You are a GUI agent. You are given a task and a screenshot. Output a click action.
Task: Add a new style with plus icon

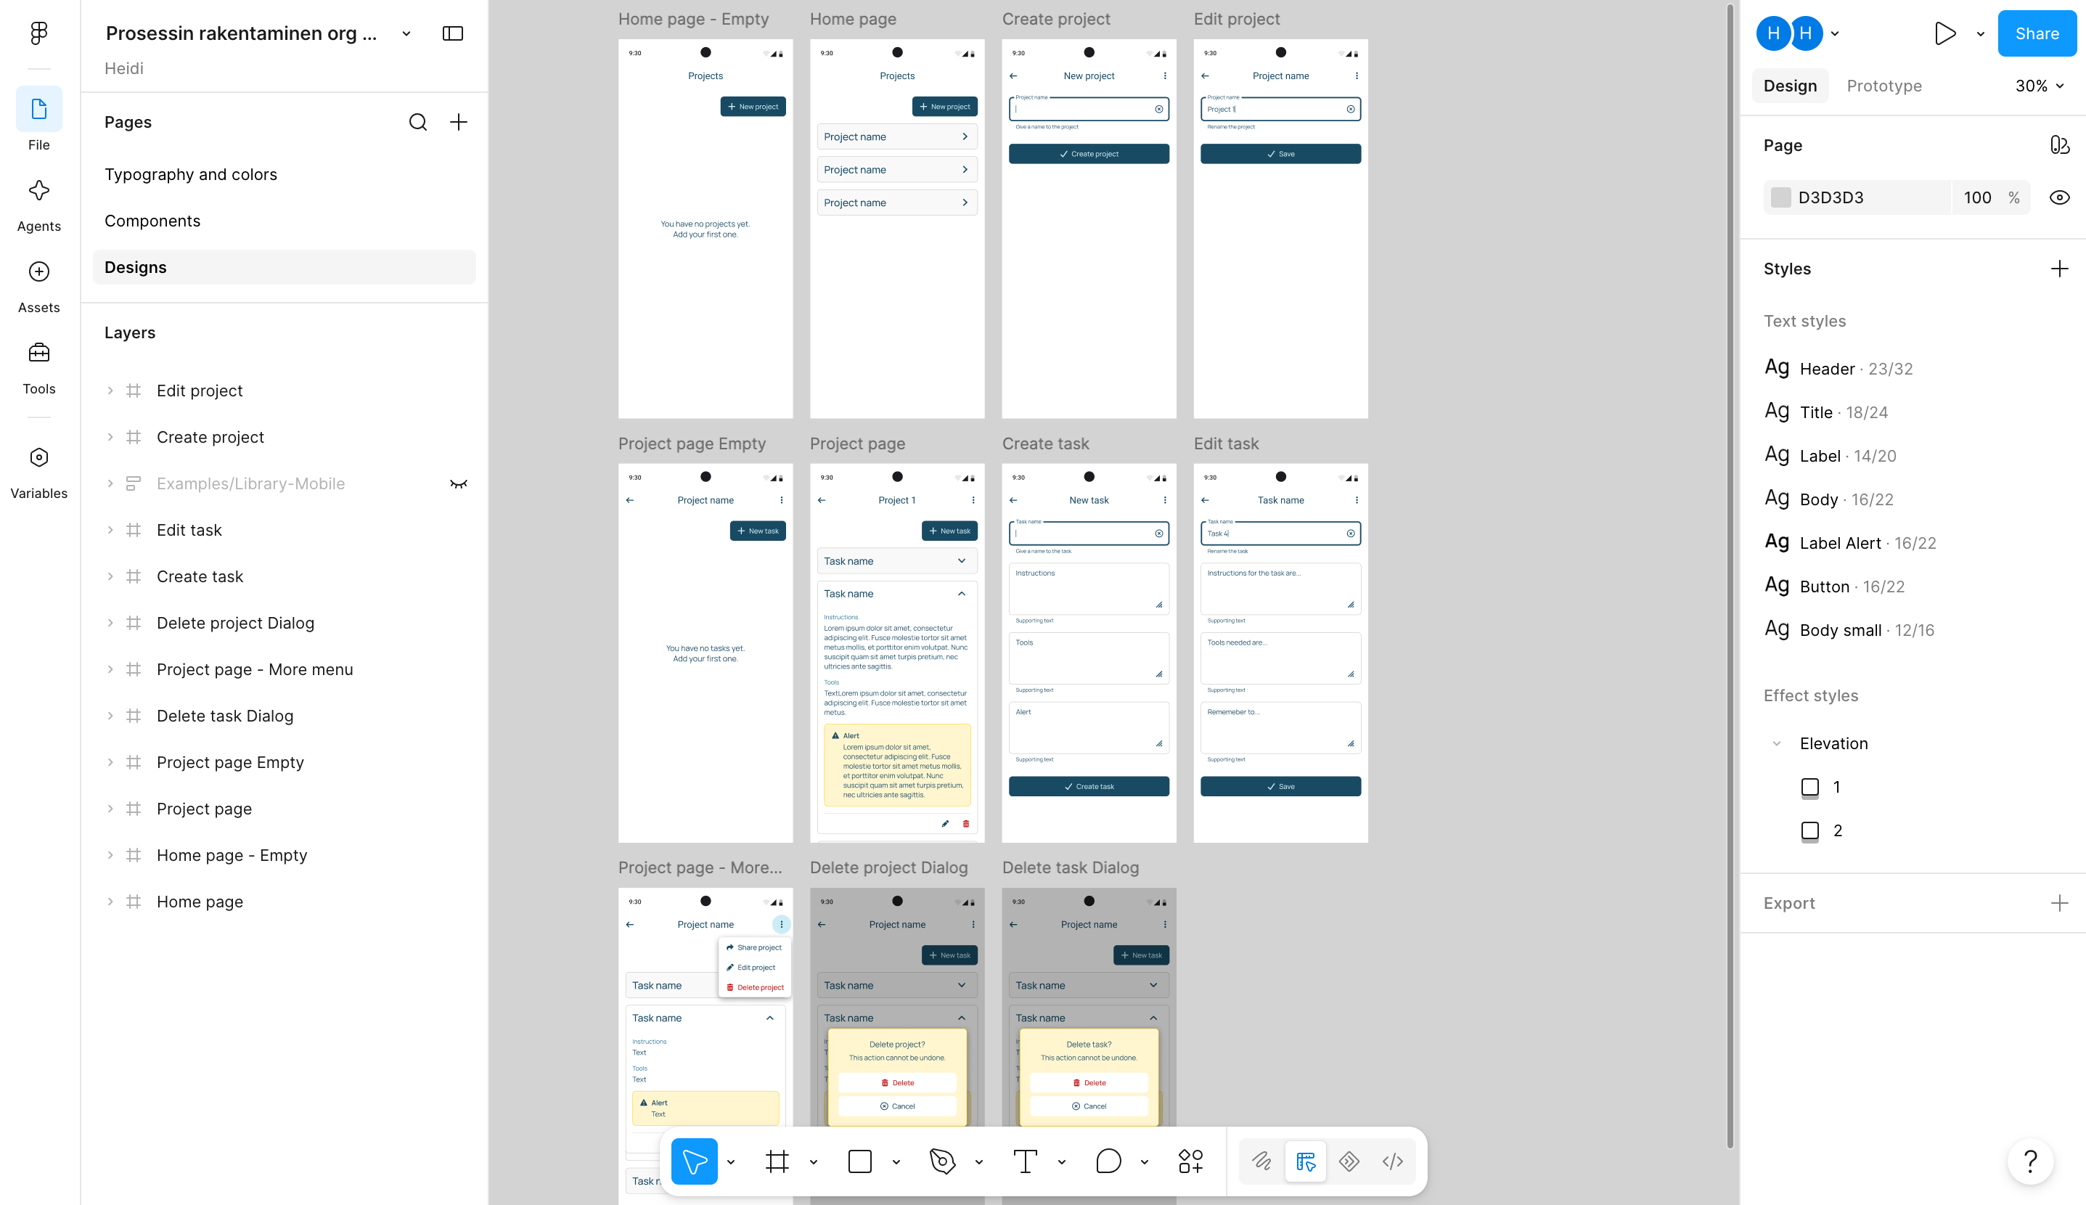[x=2060, y=269]
